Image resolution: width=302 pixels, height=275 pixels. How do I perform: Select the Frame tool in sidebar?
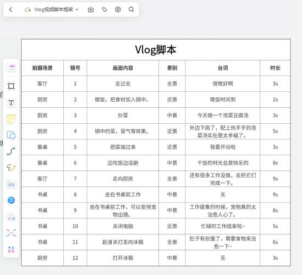(11, 86)
